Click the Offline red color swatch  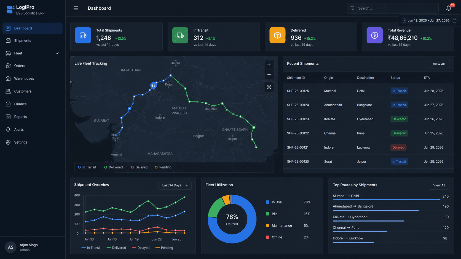pyautogui.click(x=267, y=237)
